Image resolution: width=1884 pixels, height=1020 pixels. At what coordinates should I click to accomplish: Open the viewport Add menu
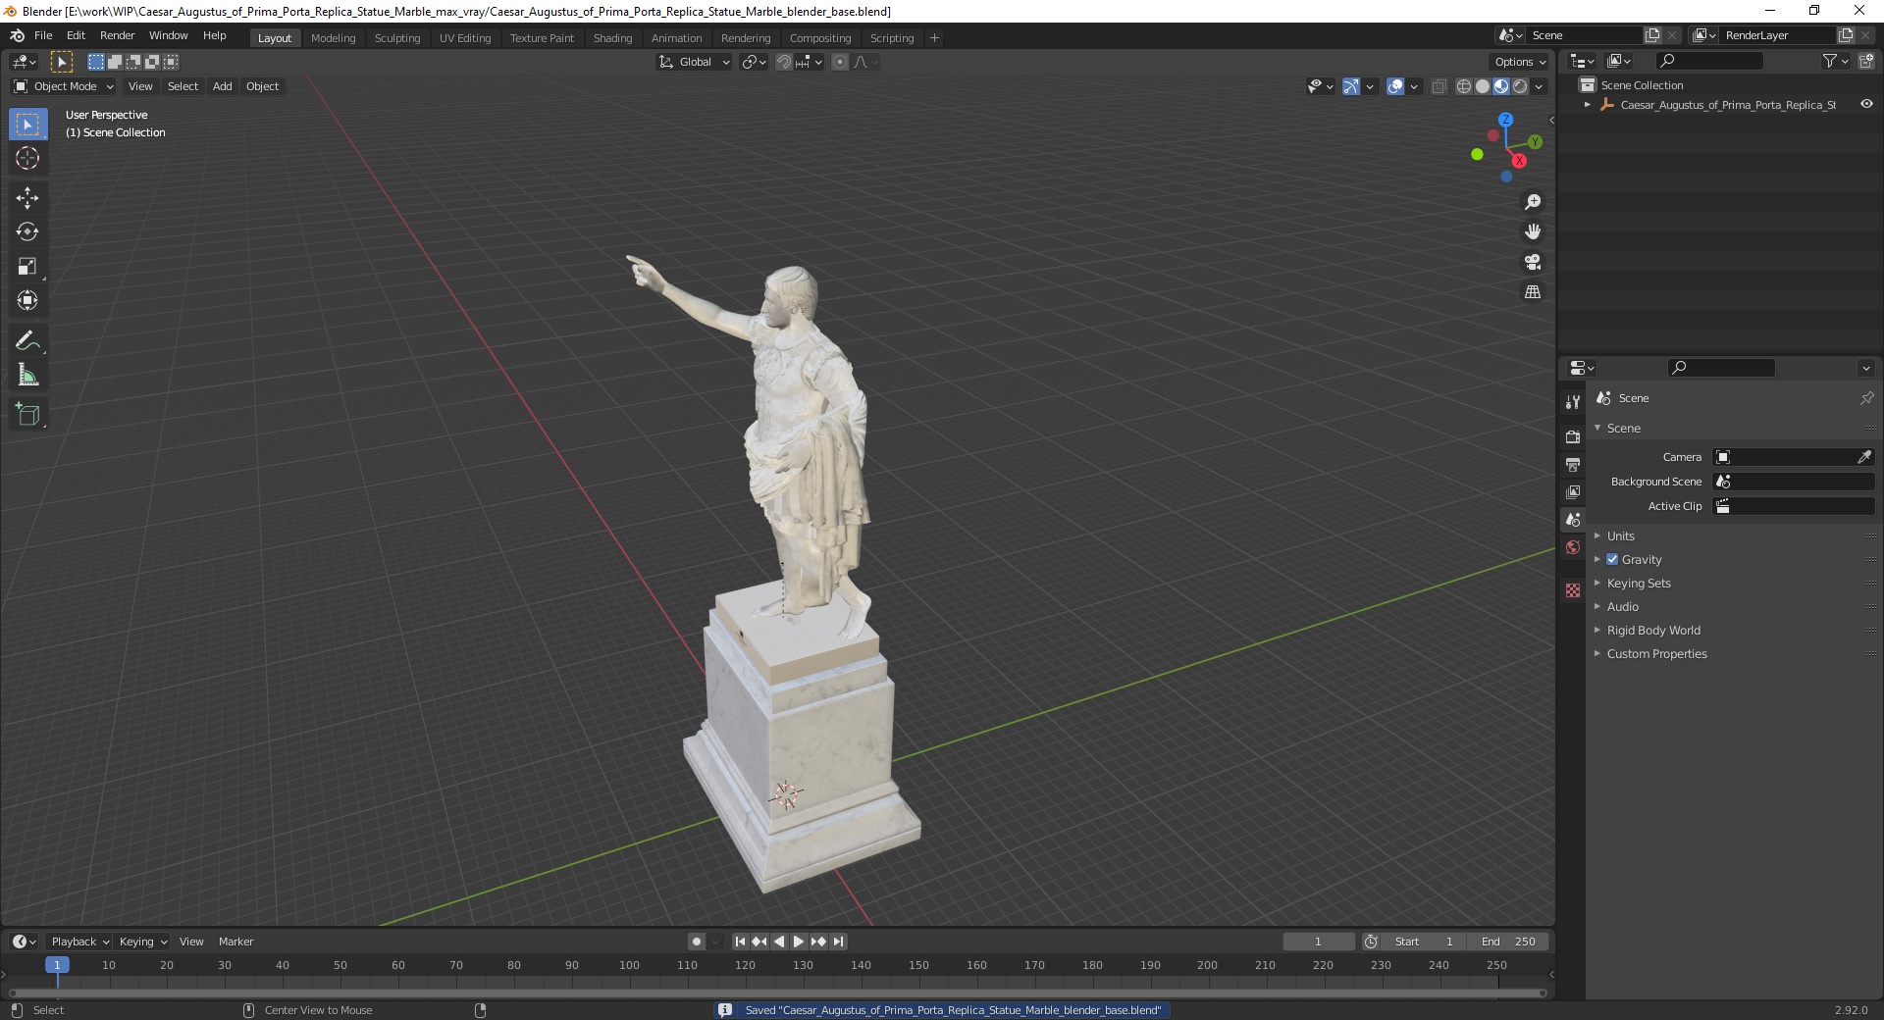pos(223,86)
